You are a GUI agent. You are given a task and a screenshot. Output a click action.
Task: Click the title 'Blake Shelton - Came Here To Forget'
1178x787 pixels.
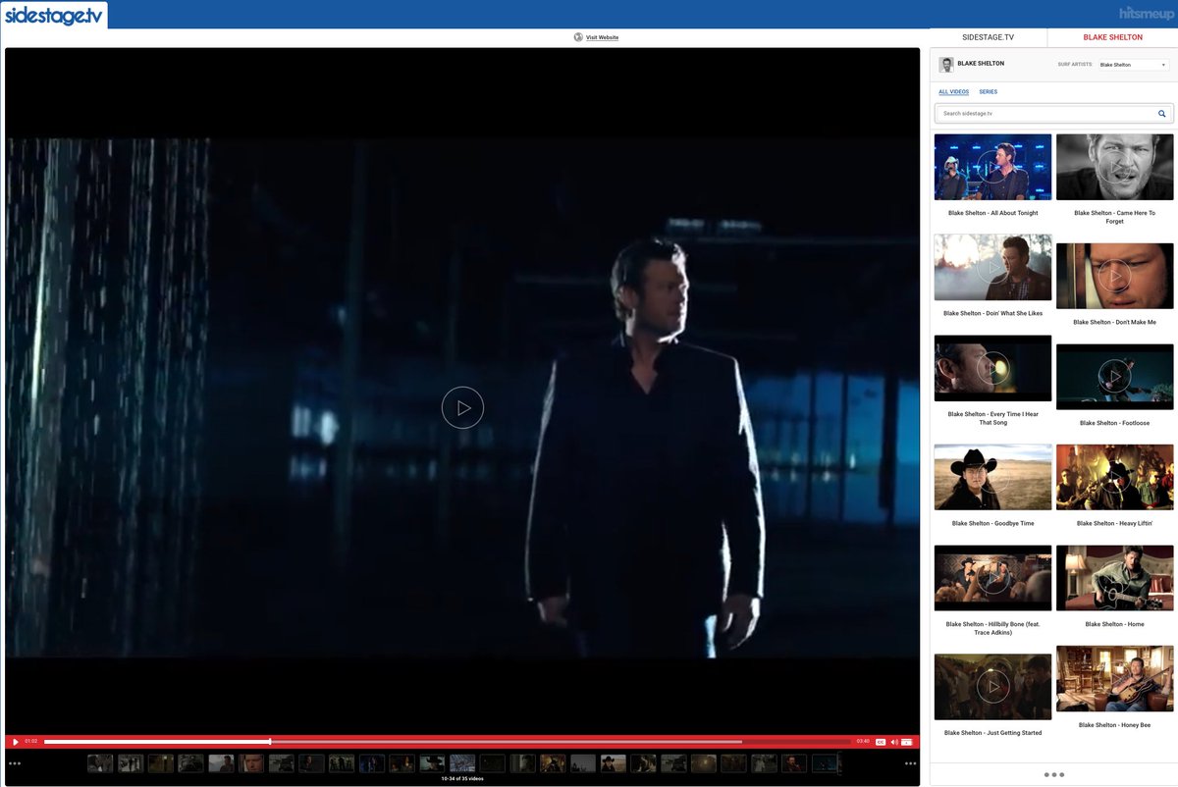[x=1114, y=217]
